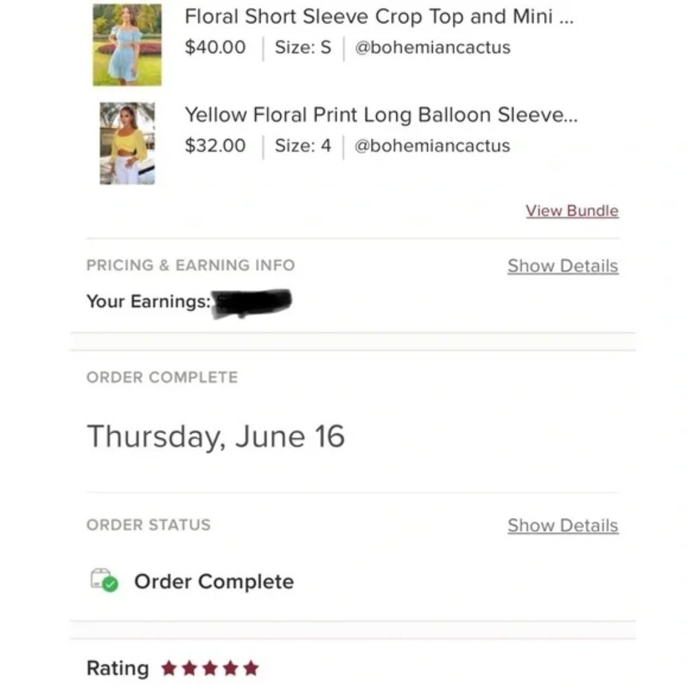Open Floral Short Sleeve Crop Top listing title
The image size is (688, 688).
pyautogui.click(x=378, y=17)
